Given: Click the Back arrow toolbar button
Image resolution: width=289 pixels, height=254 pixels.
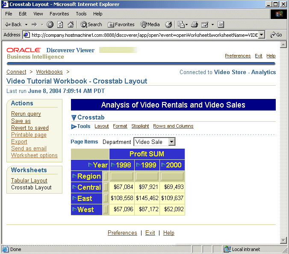Looking at the screenshot, I should (13, 24).
